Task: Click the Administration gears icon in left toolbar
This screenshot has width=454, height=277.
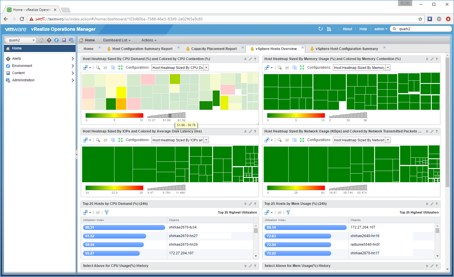Action: click(71, 40)
